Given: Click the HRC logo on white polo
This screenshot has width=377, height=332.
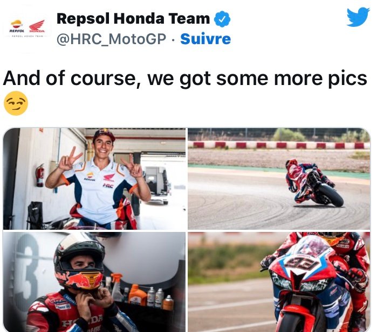Looking at the screenshot, I should pos(108,185).
